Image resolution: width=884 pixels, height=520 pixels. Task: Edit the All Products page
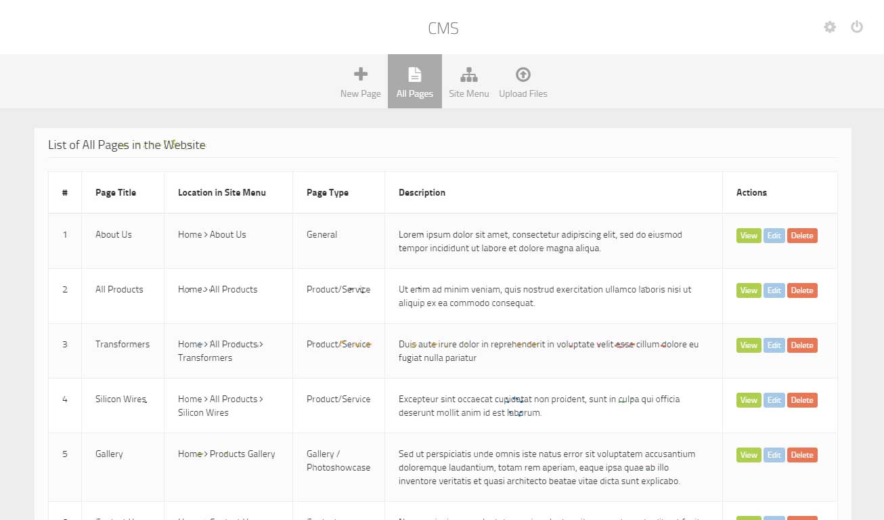pyautogui.click(x=774, y=290)
